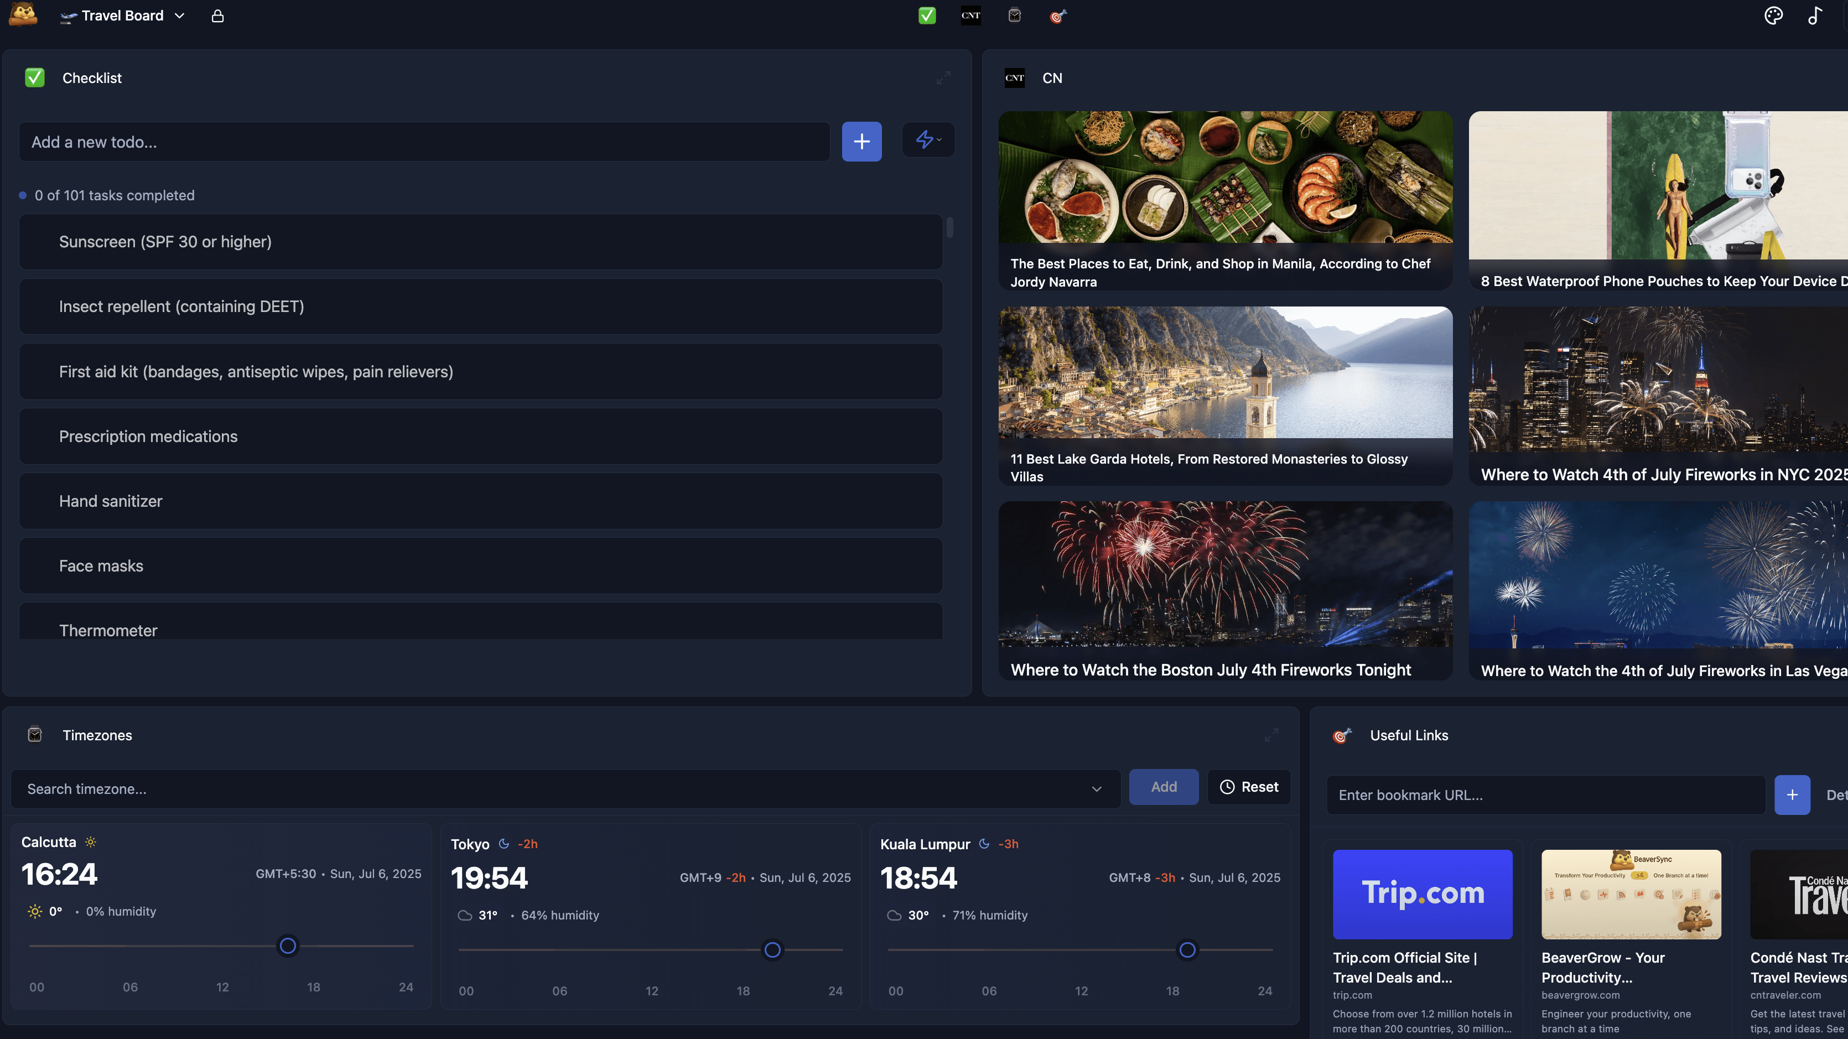Focus the Enter bookmark URL field
Image resolution: width=1848 pixels, height=1039 pixels.
(x=1545, y=794)
